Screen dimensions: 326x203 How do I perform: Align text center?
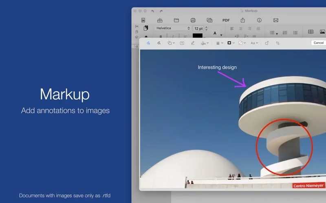240,28
